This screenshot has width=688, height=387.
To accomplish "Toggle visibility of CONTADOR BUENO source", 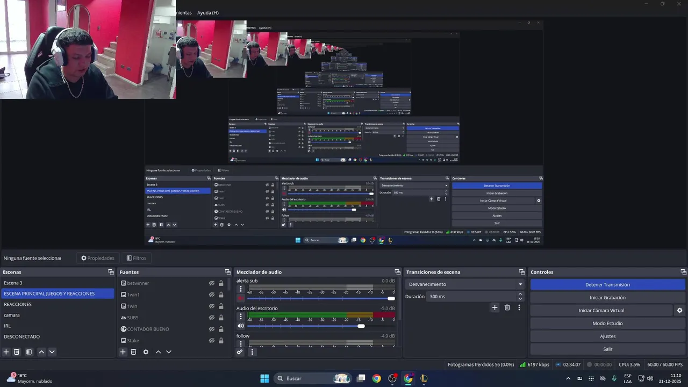I will point(212,329).
